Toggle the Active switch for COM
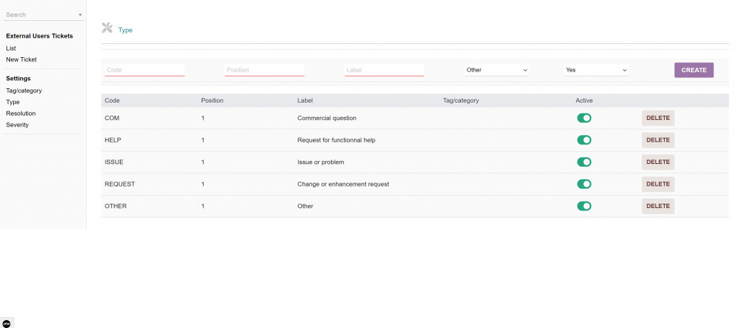This screenshot has width=740, height=328. click(584, 118)
